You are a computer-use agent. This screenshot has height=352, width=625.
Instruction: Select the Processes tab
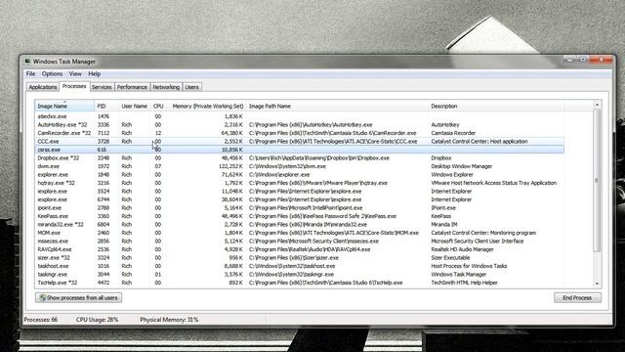pyautogui.click(x=74, y=86)
